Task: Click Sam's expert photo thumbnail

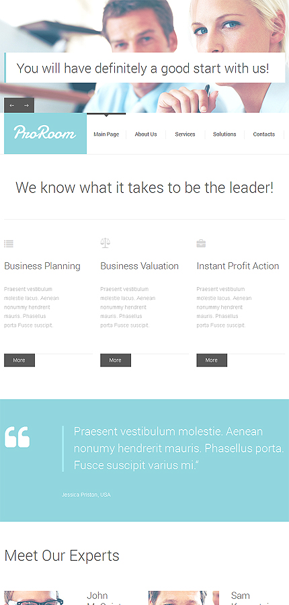Action: [183, 598]
